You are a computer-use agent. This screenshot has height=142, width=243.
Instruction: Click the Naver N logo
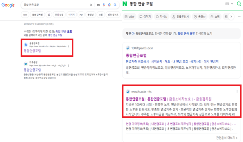tap(125, 4)
